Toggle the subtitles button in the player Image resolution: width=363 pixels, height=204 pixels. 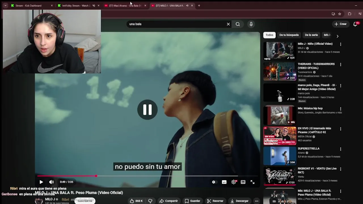[224, 182]
